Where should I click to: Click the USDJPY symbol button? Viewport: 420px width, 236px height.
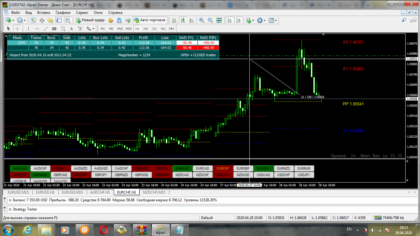tap(304, 175)
